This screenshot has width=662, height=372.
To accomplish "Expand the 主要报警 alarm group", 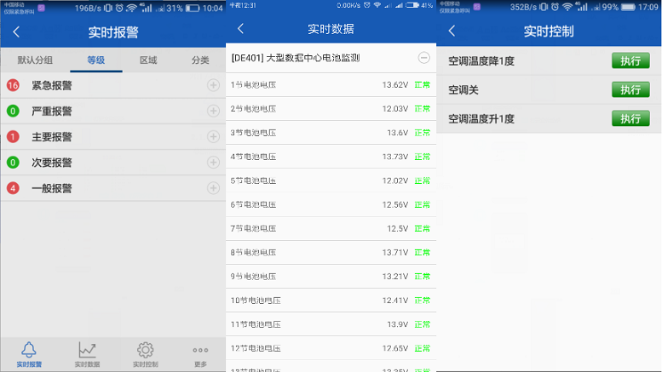I will 213,136.
